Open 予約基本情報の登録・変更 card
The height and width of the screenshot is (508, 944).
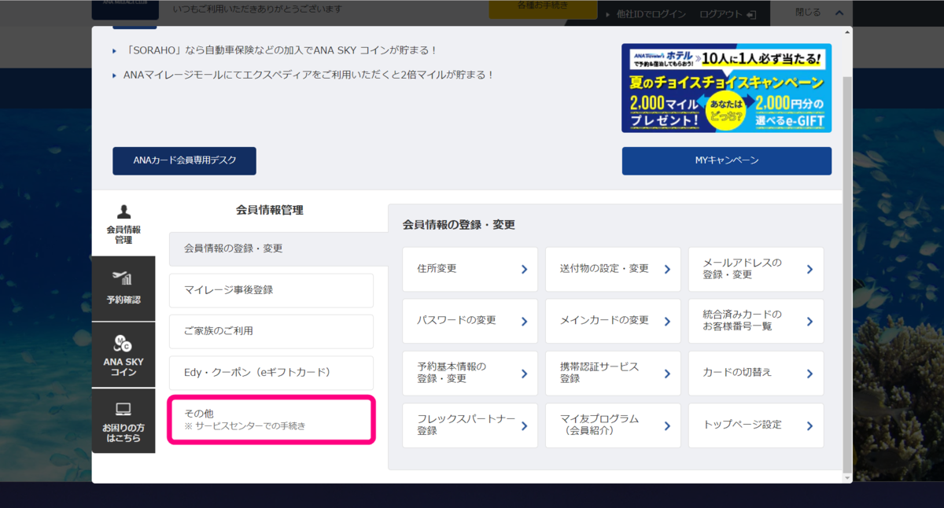tap(470, 373)
